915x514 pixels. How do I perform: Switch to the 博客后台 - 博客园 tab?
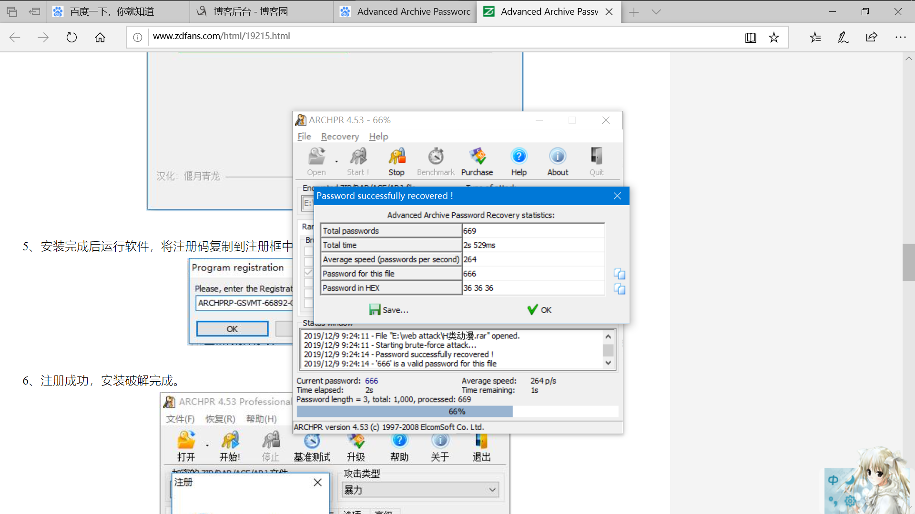(x=250, y=12)
